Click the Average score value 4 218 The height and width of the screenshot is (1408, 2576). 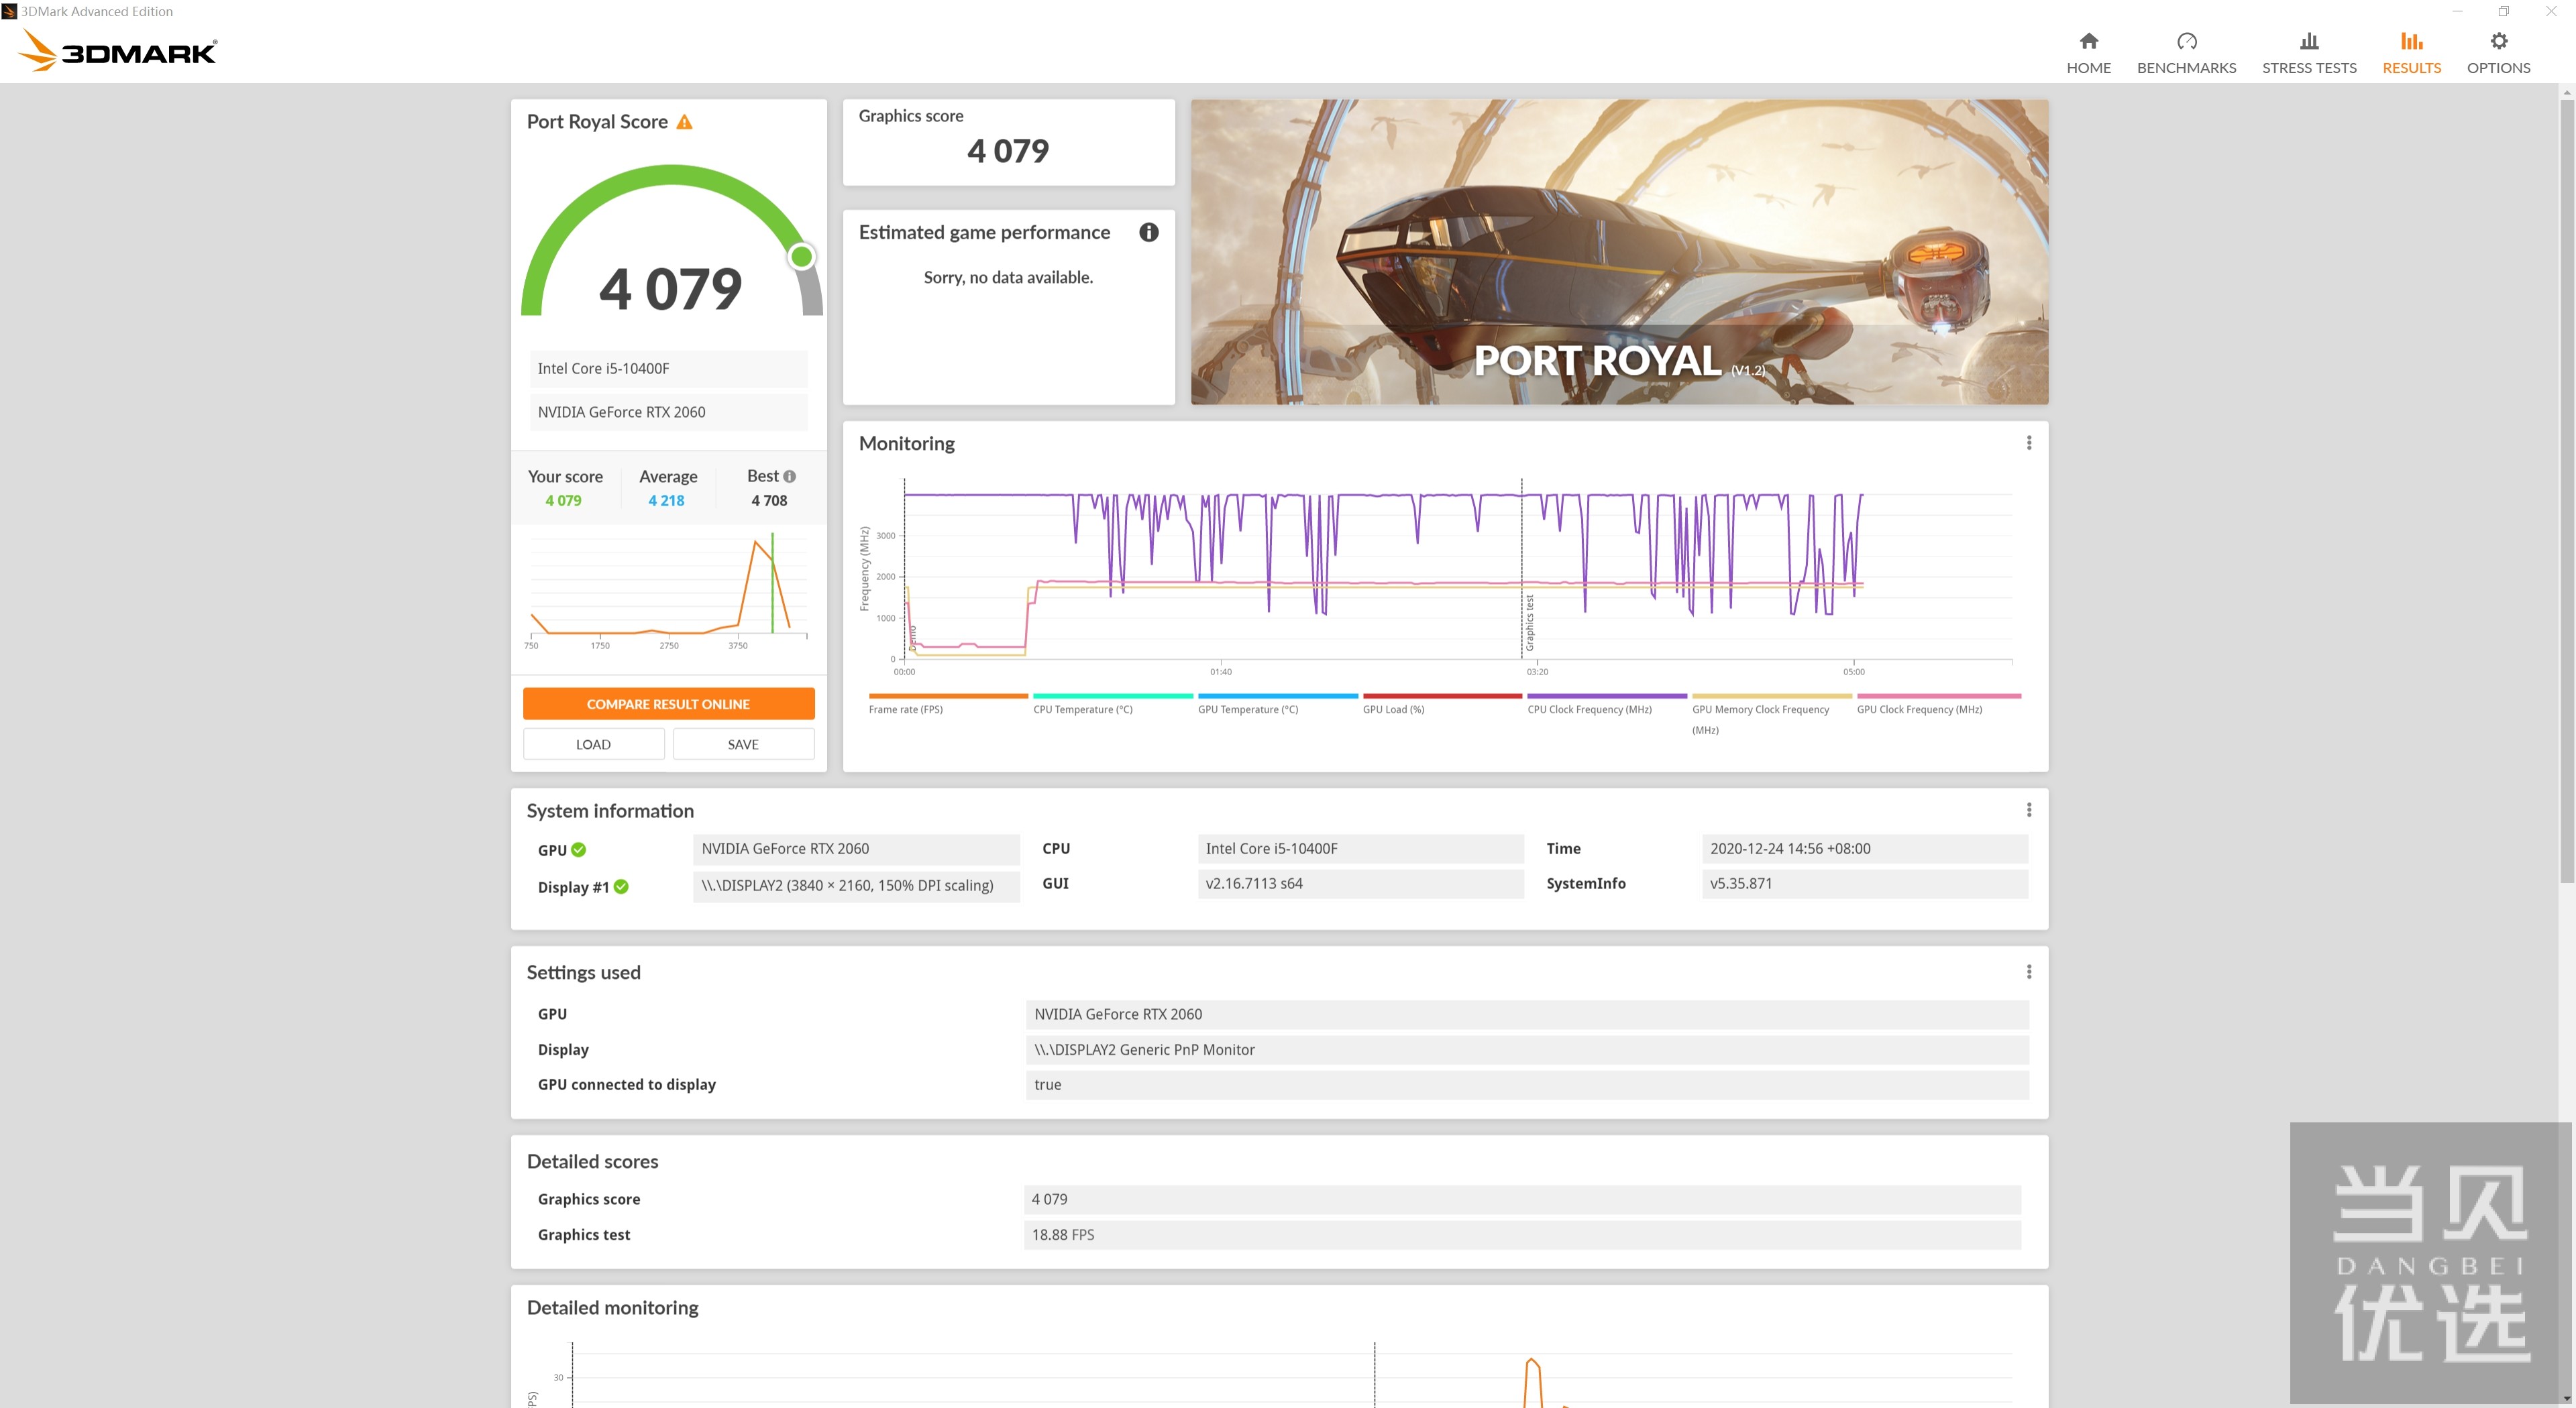[x=666, y=501]
